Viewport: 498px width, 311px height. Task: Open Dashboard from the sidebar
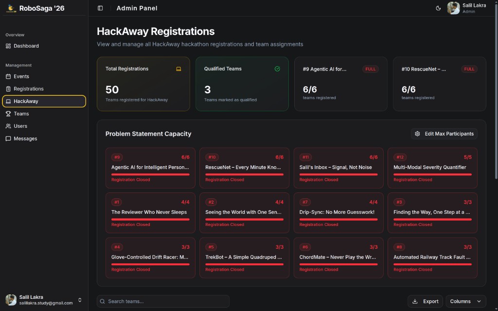(x=44, y=46)
